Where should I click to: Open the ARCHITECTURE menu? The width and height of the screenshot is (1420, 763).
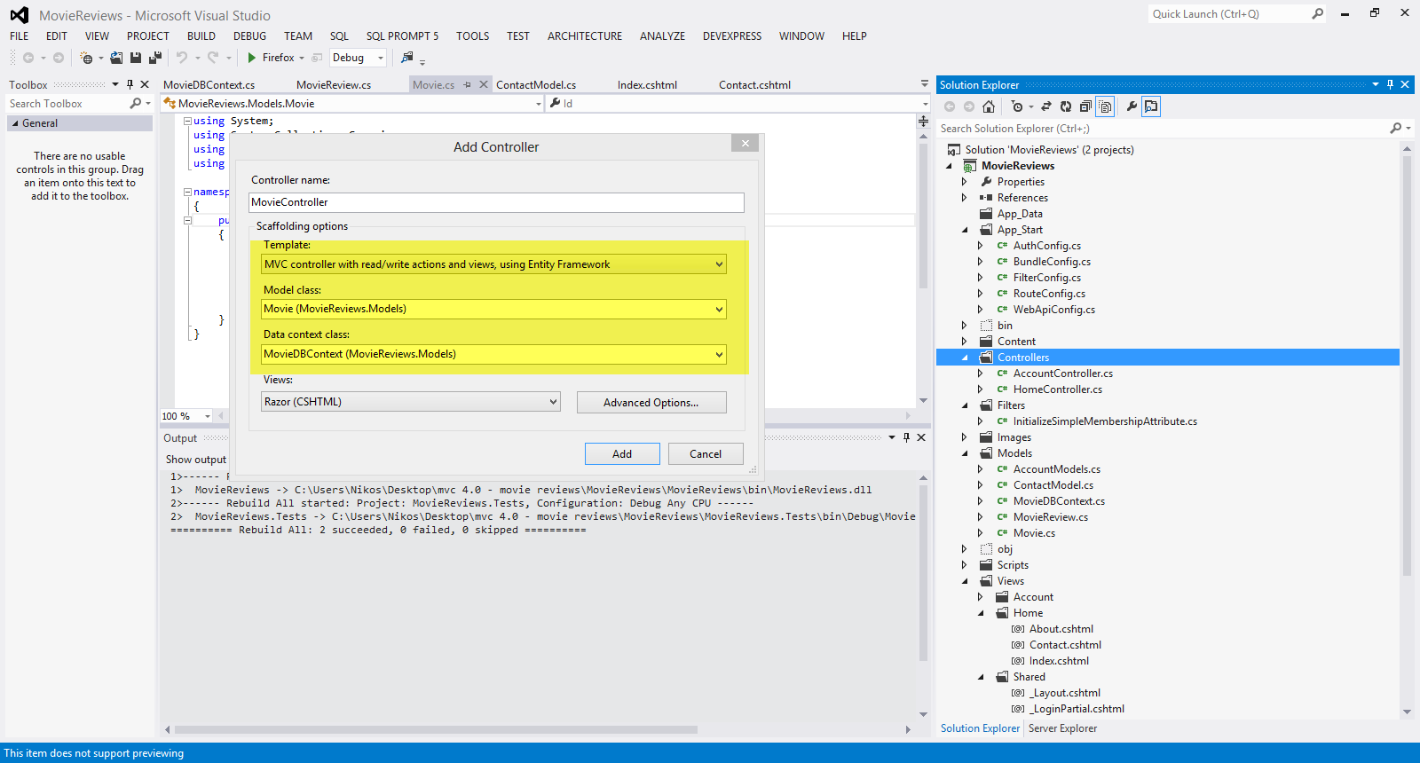(x=585, y=36)
